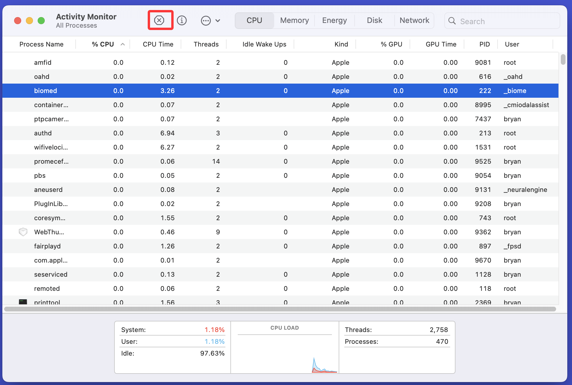Click the search magnifying glass icon

pos(452,21)
